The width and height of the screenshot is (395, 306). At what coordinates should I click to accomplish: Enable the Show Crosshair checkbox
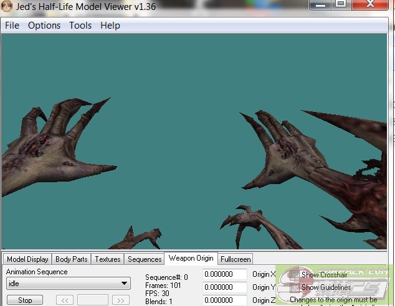pyautogui.click(x=294, y=275)
